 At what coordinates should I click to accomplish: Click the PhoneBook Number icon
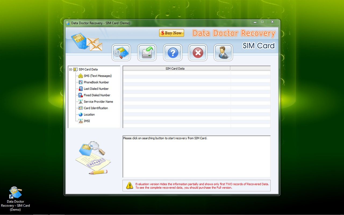(x=81, y=82)
